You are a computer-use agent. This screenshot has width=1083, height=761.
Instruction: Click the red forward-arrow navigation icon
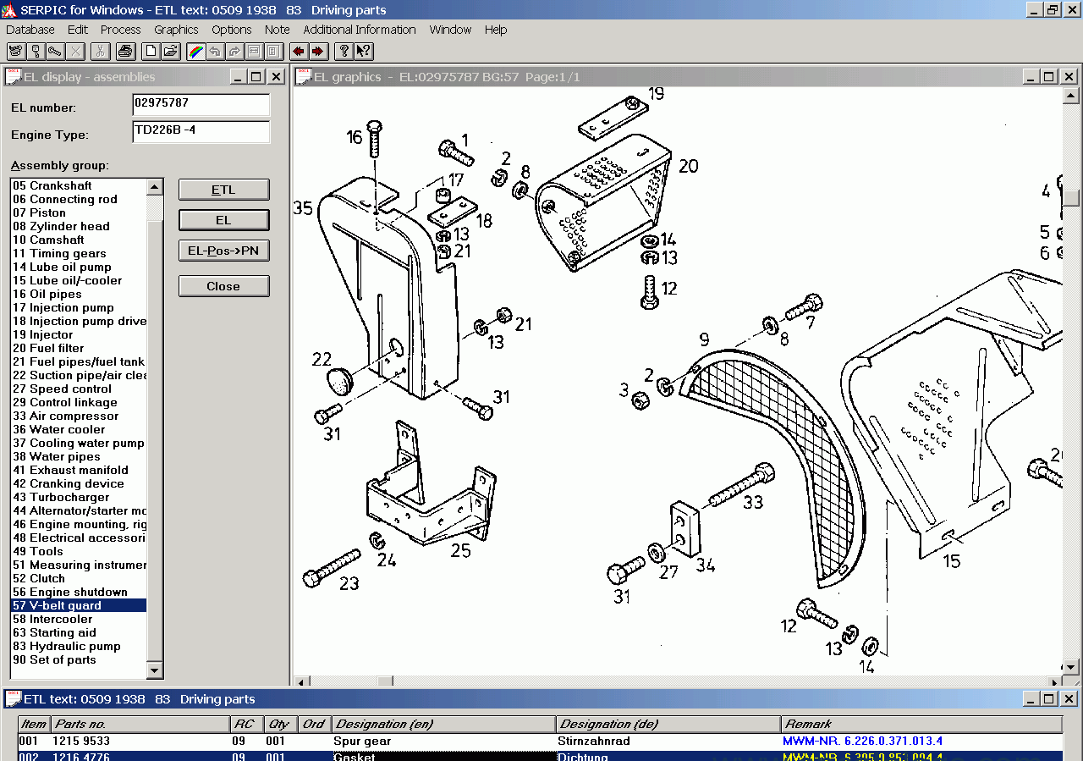[317, 51]
